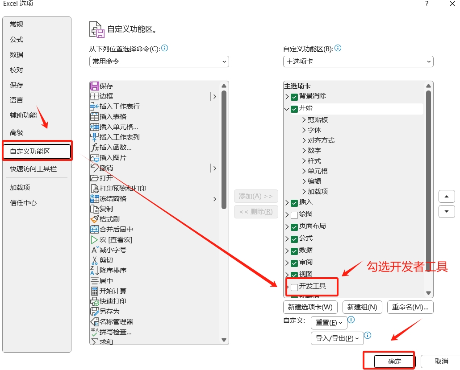The image size is (460, 370).
Task: Click the 取消 button
Action: tap(441, 362)
